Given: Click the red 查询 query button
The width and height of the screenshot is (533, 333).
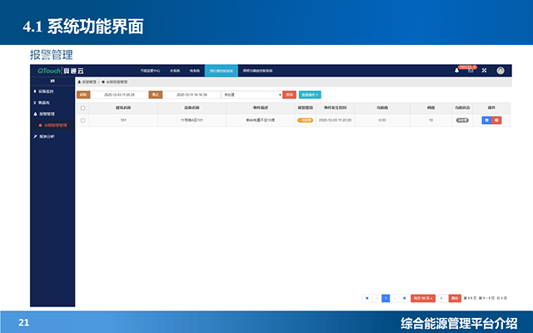Looking at the screenshot, I should click(x=289, y=95).
